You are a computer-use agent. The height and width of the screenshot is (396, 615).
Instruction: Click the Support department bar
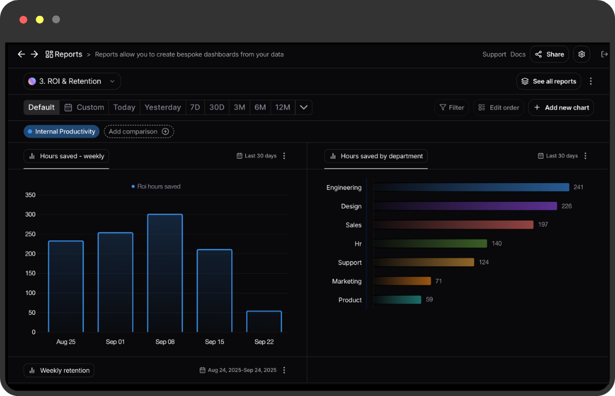tap(423, 262)
